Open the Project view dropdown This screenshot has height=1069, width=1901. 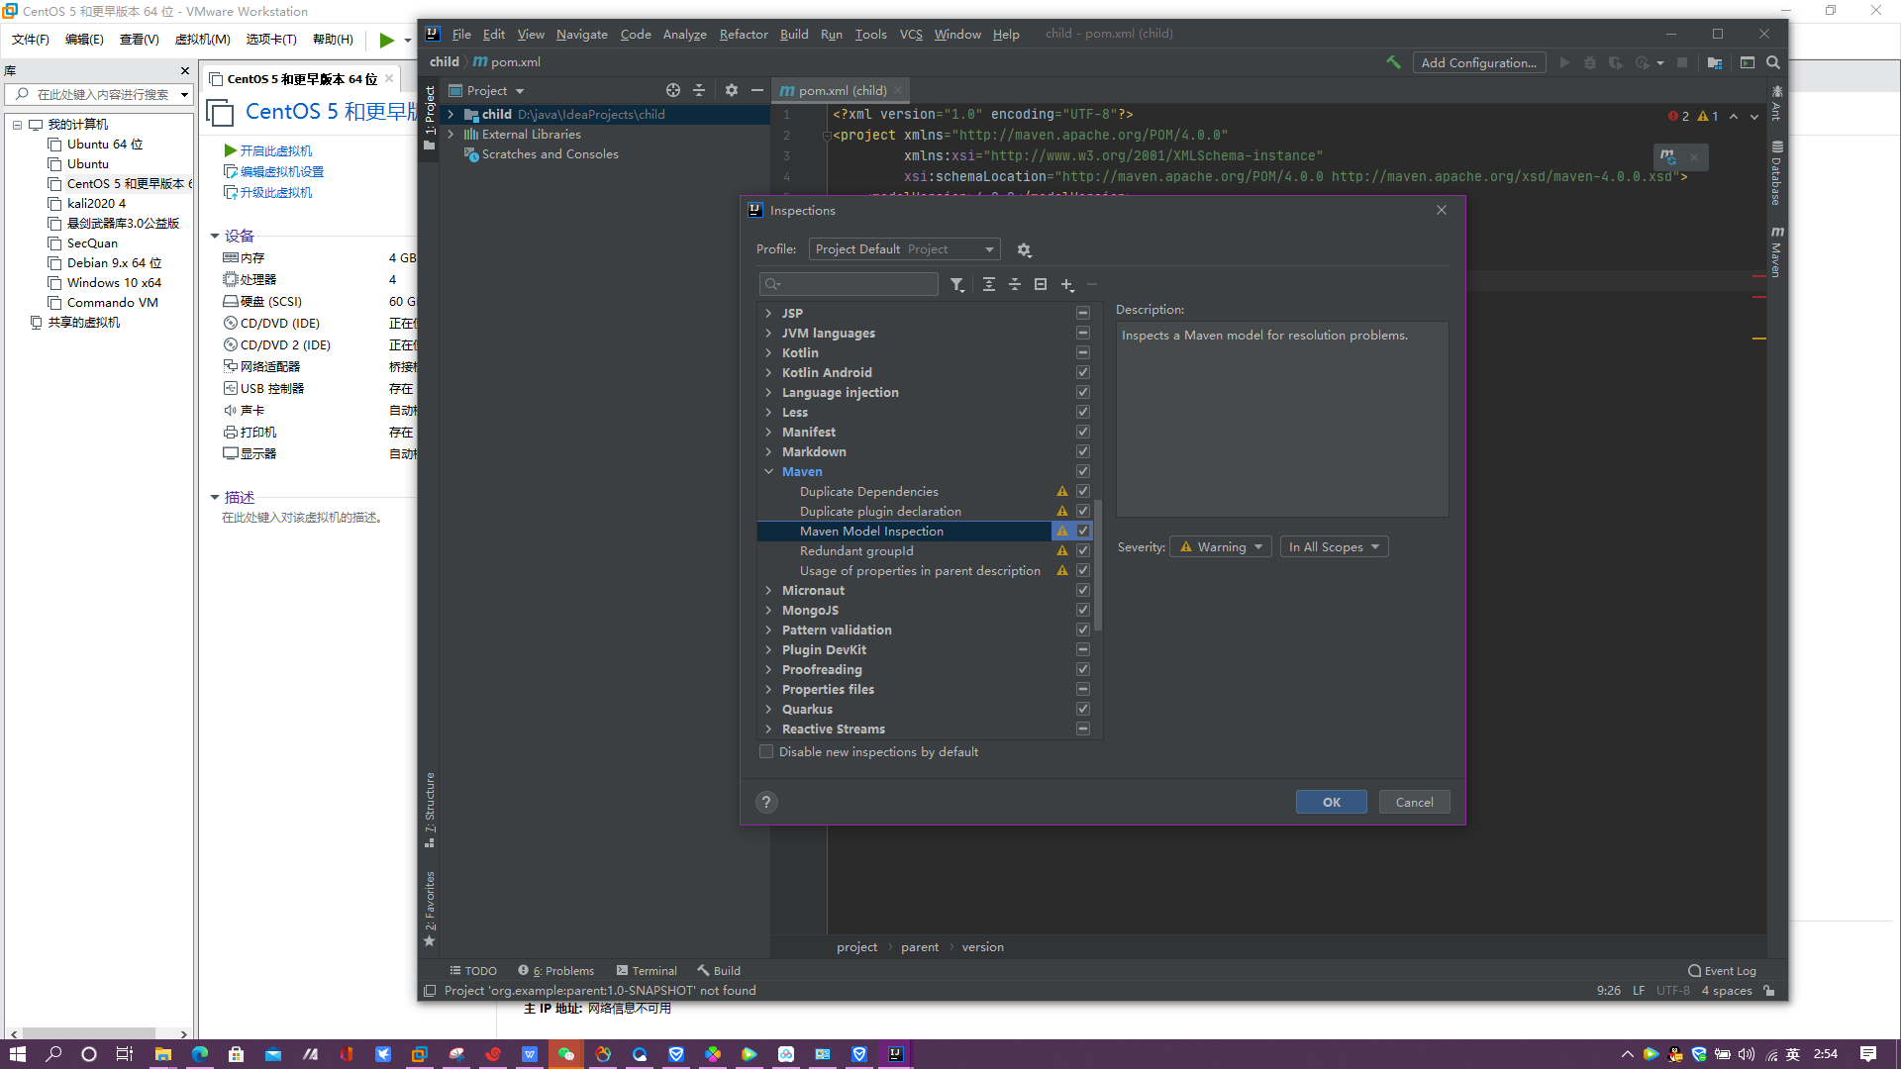[x=486, y=90]
